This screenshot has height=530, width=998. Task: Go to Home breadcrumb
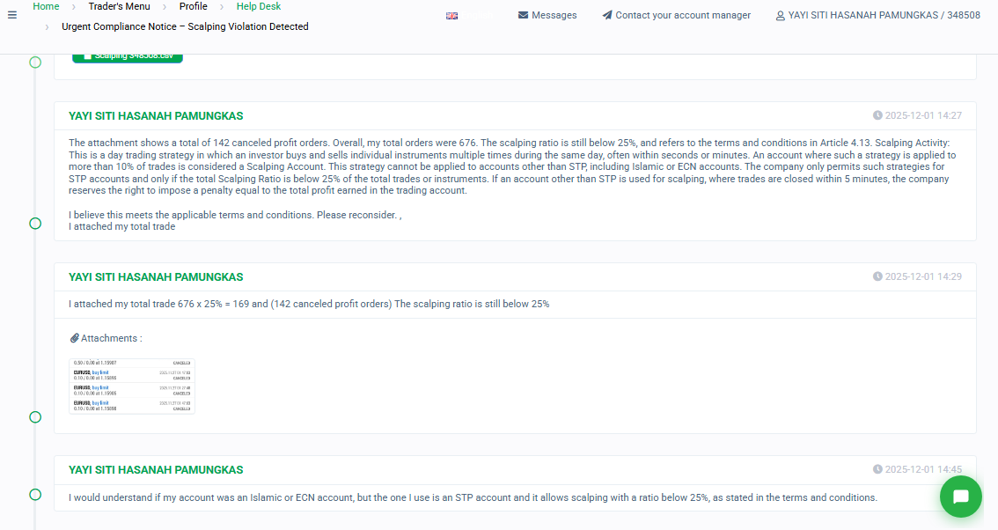click(x=46, y=6)
